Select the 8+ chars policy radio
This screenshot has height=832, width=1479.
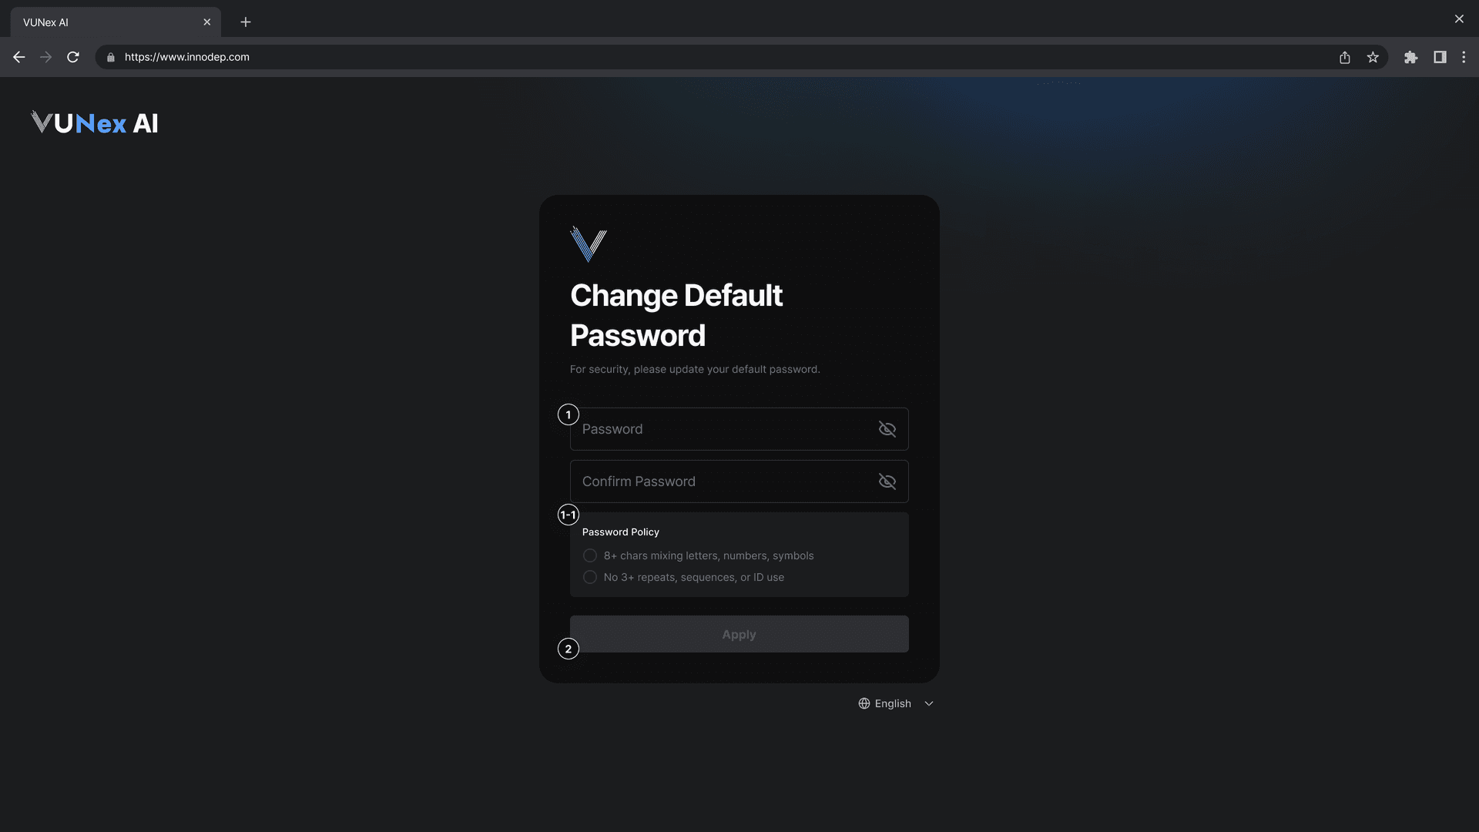click(x=590, y=555)
